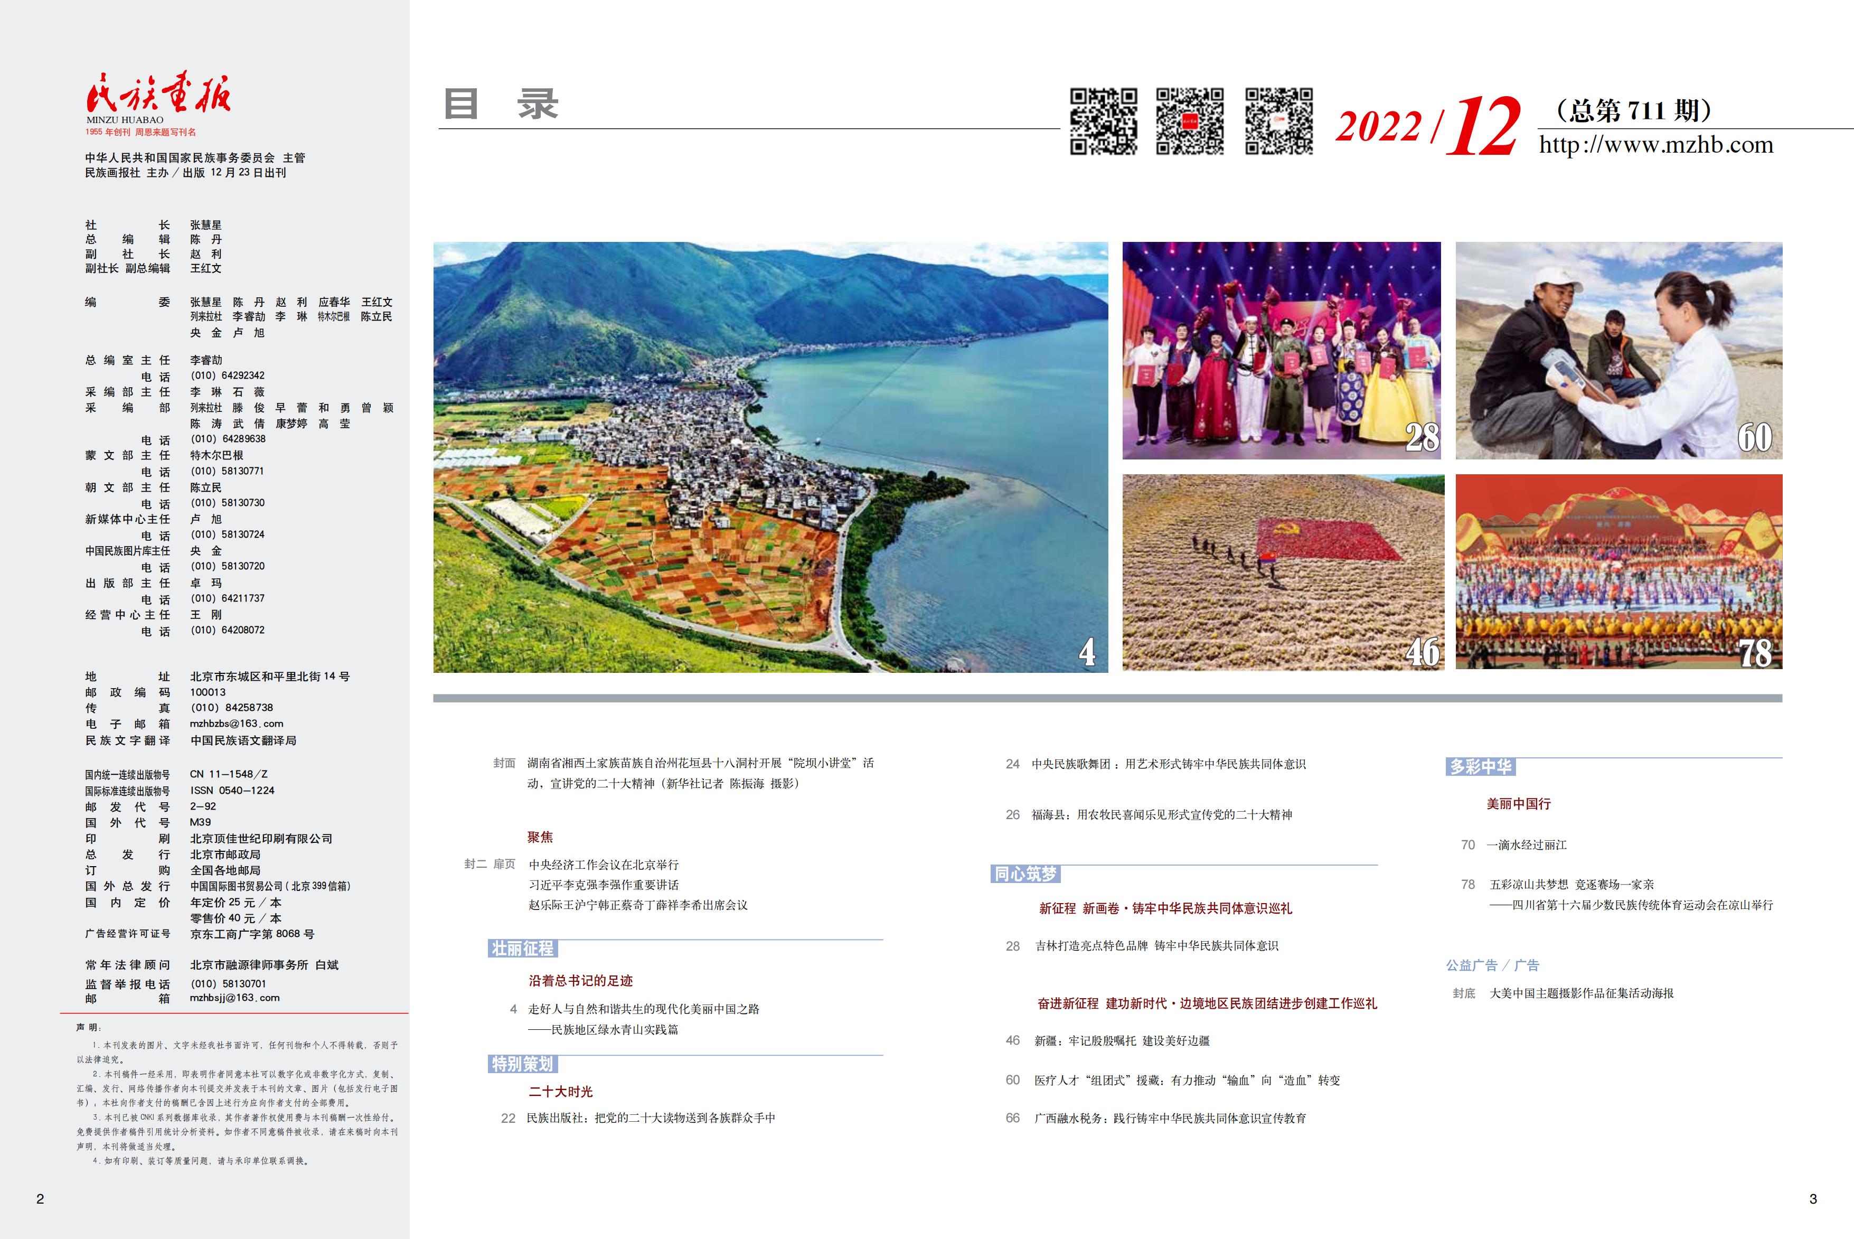Click the middle QR code with red logo
This screenshot has height=1239, width=1854.
(1190, 121)
